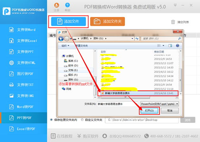The image size is (200, 142).
Task: Expand address bar history dropdown
Action: click(132, 39)
